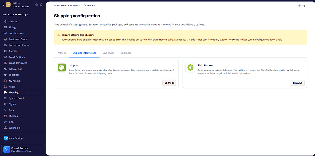Click the Integrations plug icon
Screen dimensions: 315x156
pyautogui.click(x=6, y=69)
